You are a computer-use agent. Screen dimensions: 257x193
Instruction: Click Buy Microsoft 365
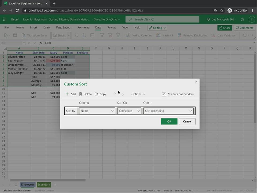click(x=220, y=19)
